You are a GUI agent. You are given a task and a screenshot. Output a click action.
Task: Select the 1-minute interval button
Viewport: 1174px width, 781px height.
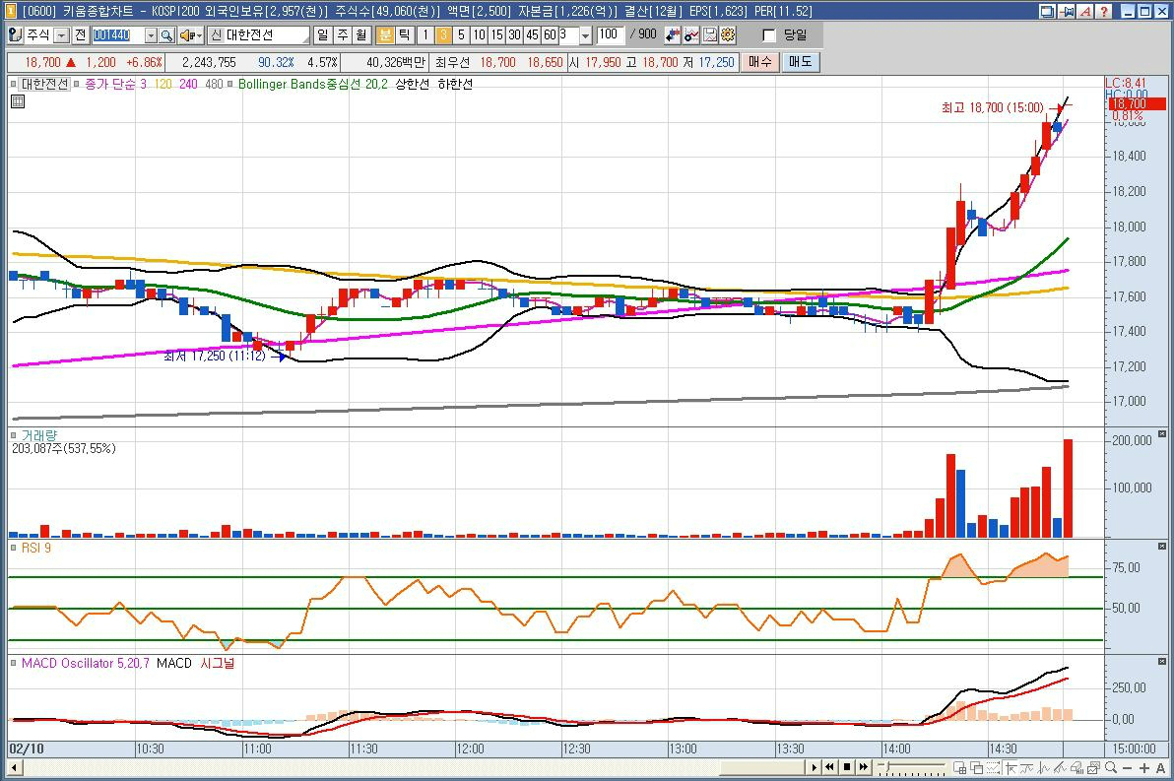tap(425, 35)
